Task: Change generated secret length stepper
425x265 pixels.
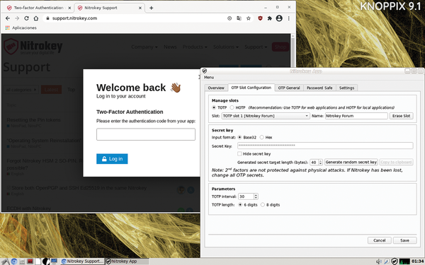Action: coord(321,163)
